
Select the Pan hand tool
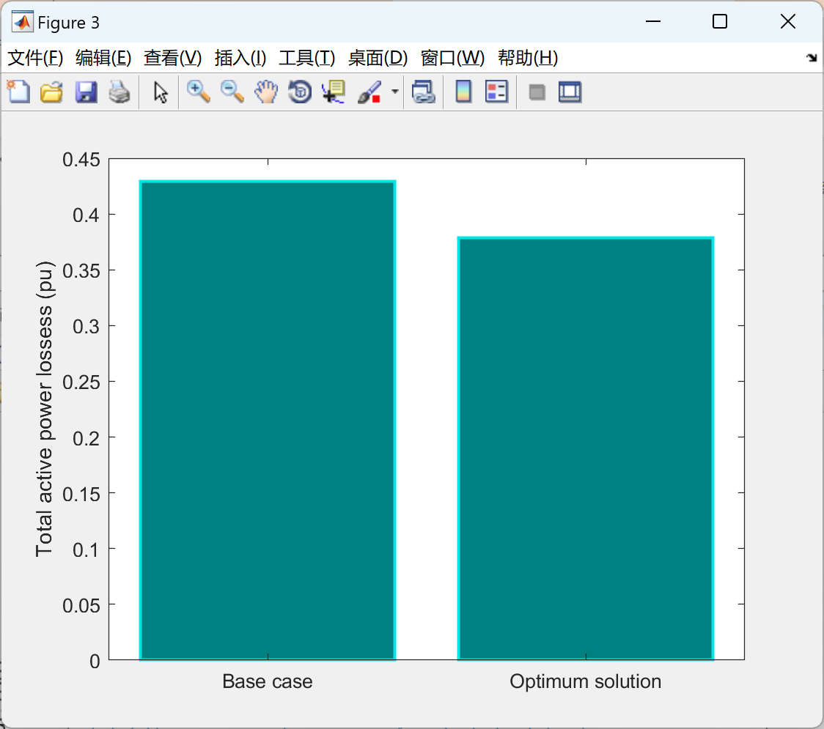266,92
